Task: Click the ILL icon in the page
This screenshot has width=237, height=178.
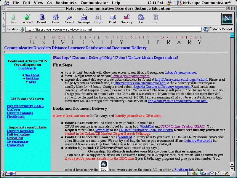Action: coord(103,166)
